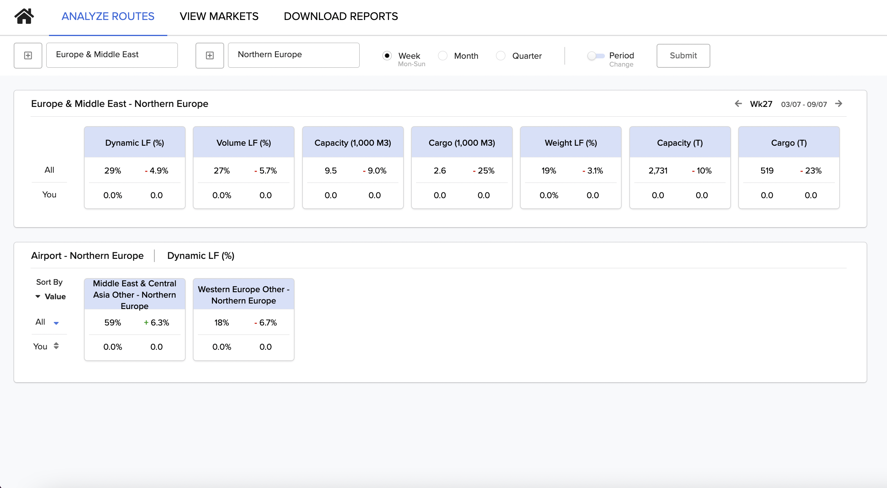Expand origin selector plus icon beside Europe & Middle East
This screenshot has width=887, height=488.
(x=28, y=56)
